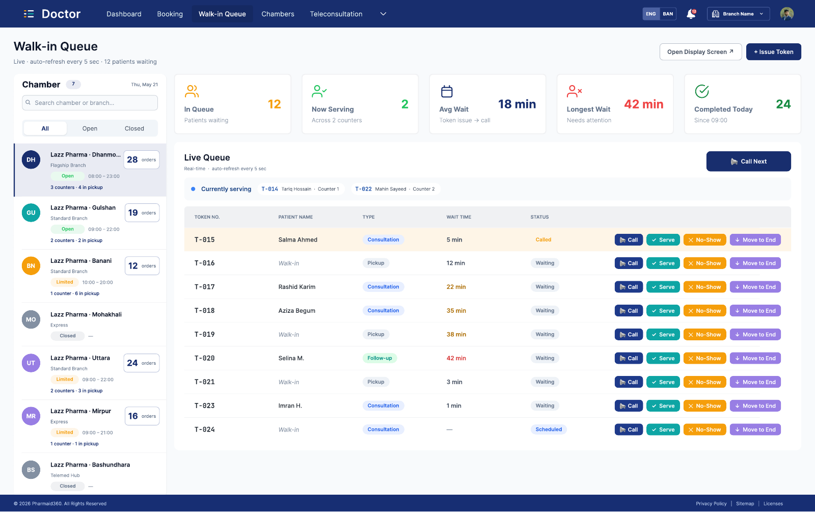The height and width of the screenshot is (512, 815).
Task: Open the Privacy Policy link
Action: 711,504
